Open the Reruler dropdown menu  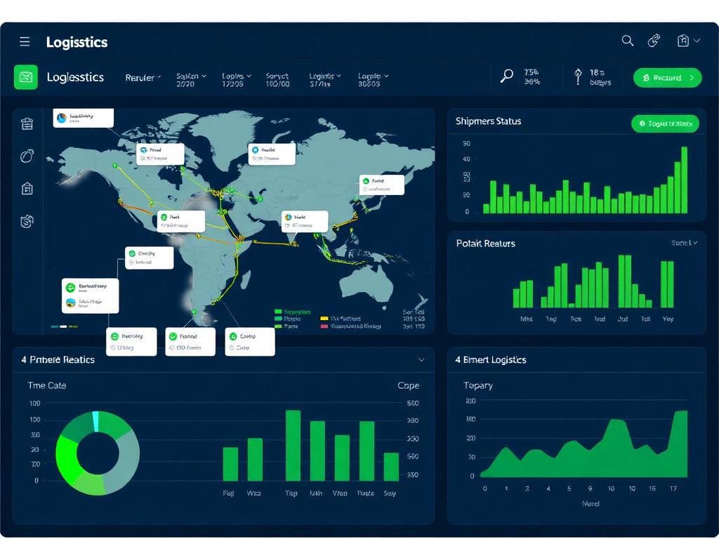(143, 78)
